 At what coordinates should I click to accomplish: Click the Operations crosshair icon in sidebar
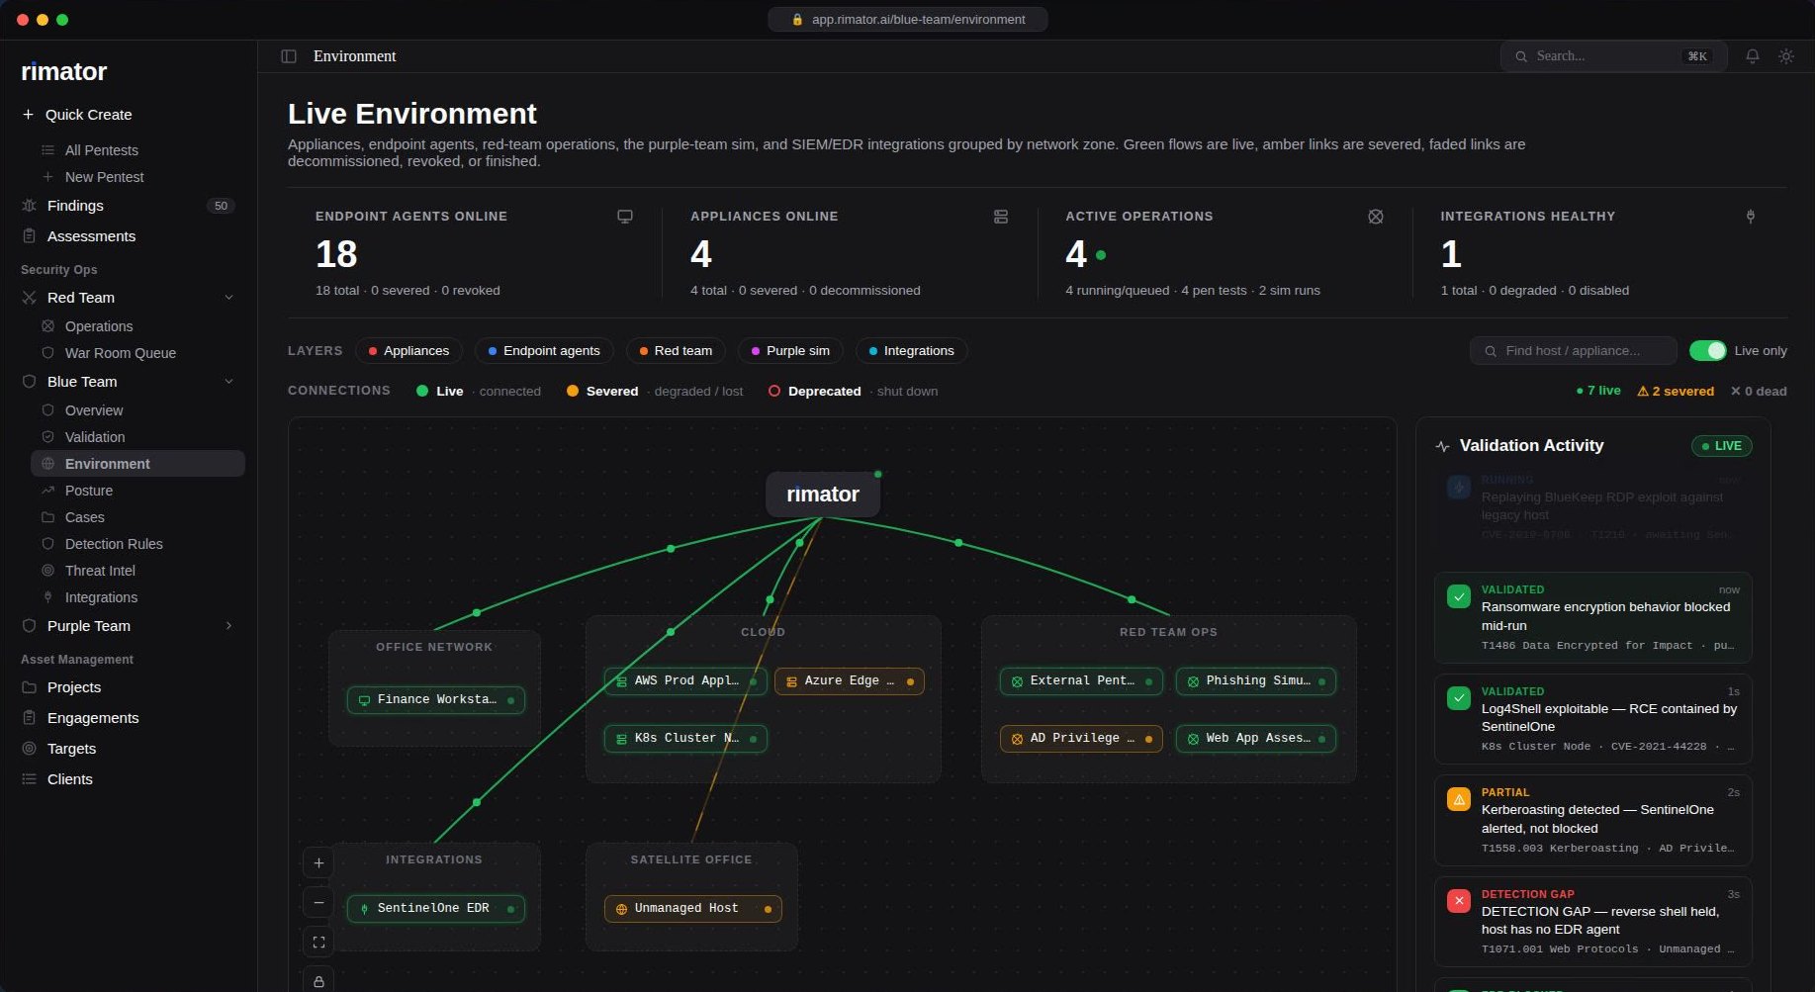47,326
